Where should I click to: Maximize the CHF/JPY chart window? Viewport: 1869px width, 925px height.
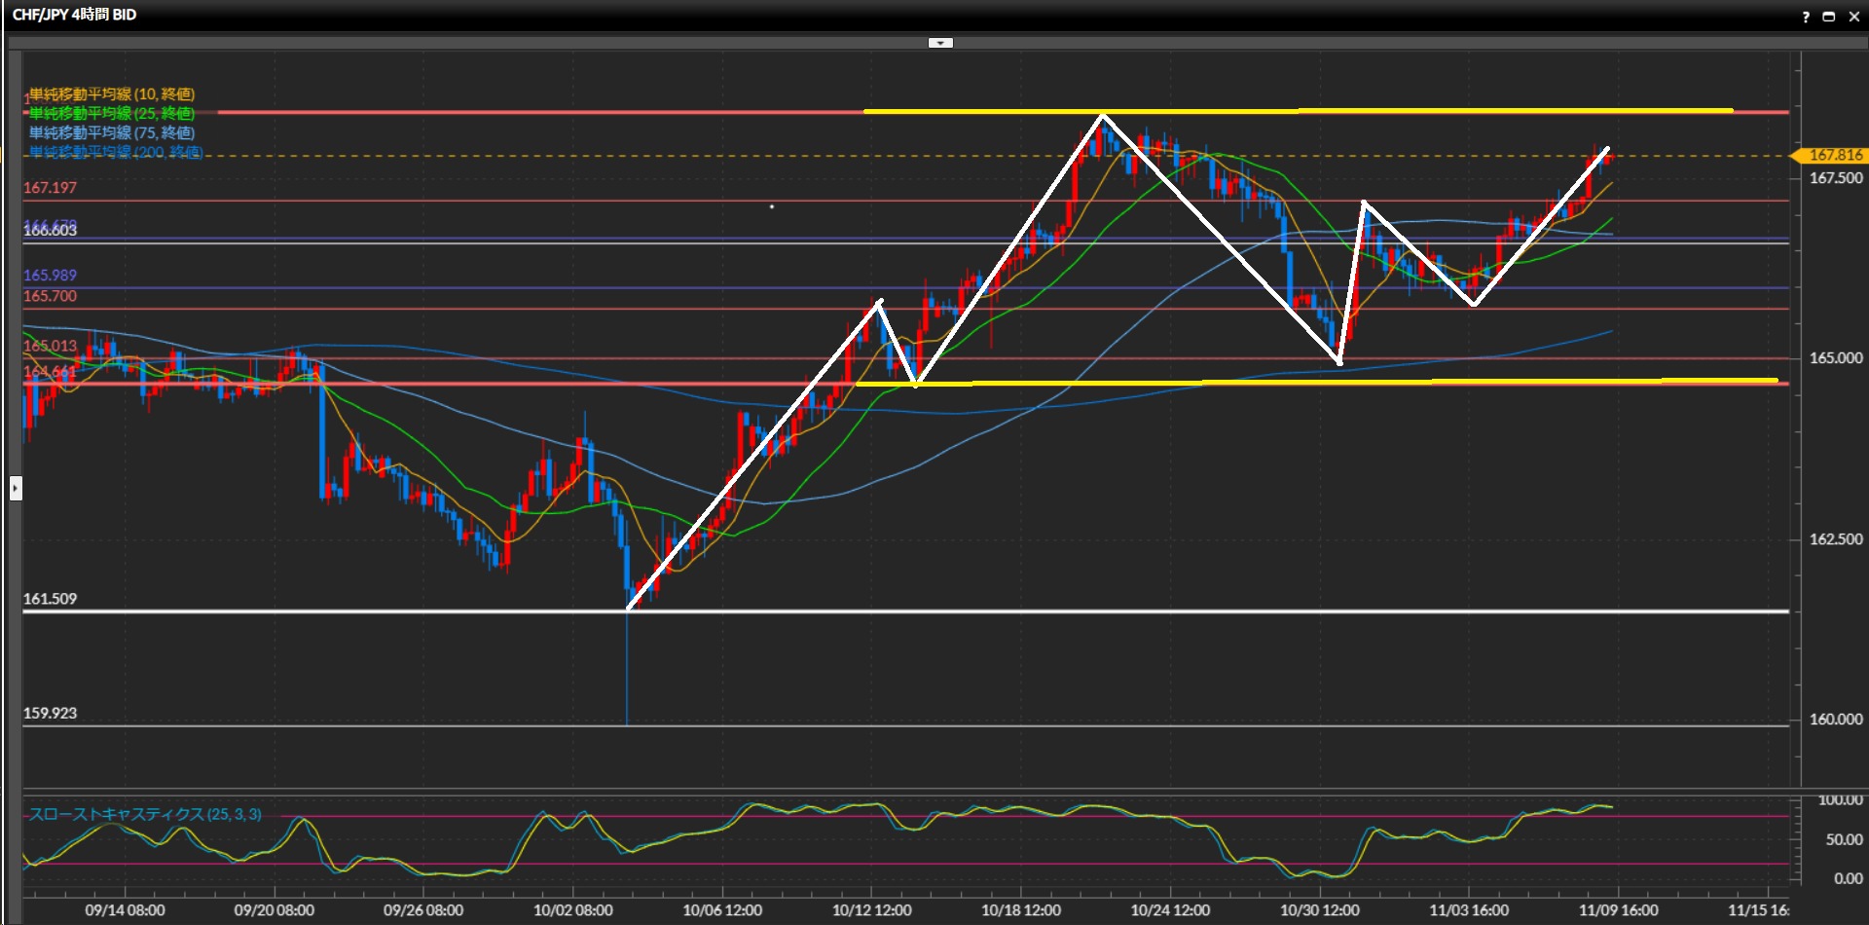tap(1829, 17)
